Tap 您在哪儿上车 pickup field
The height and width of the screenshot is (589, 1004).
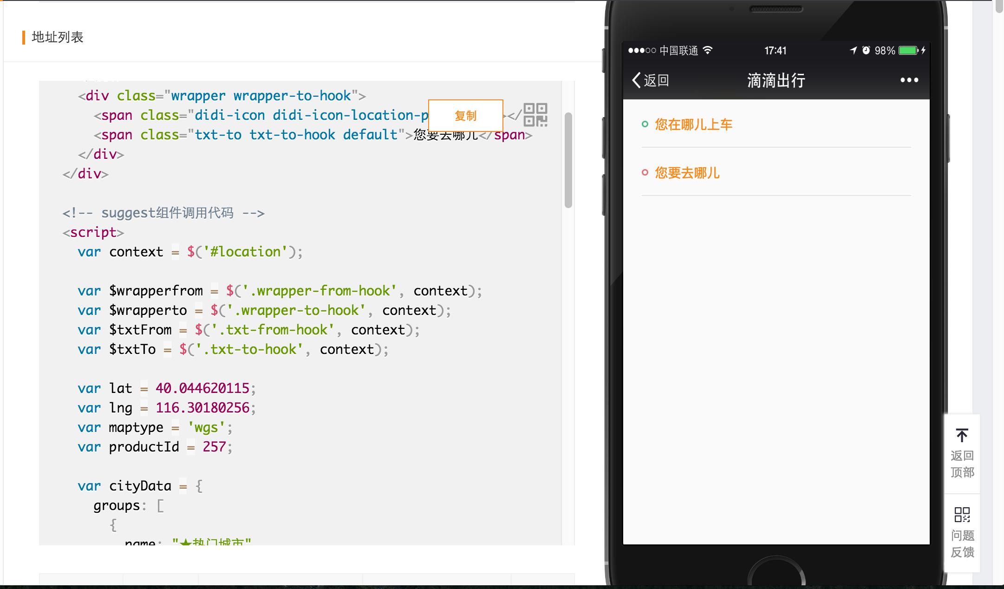[776, 124]
